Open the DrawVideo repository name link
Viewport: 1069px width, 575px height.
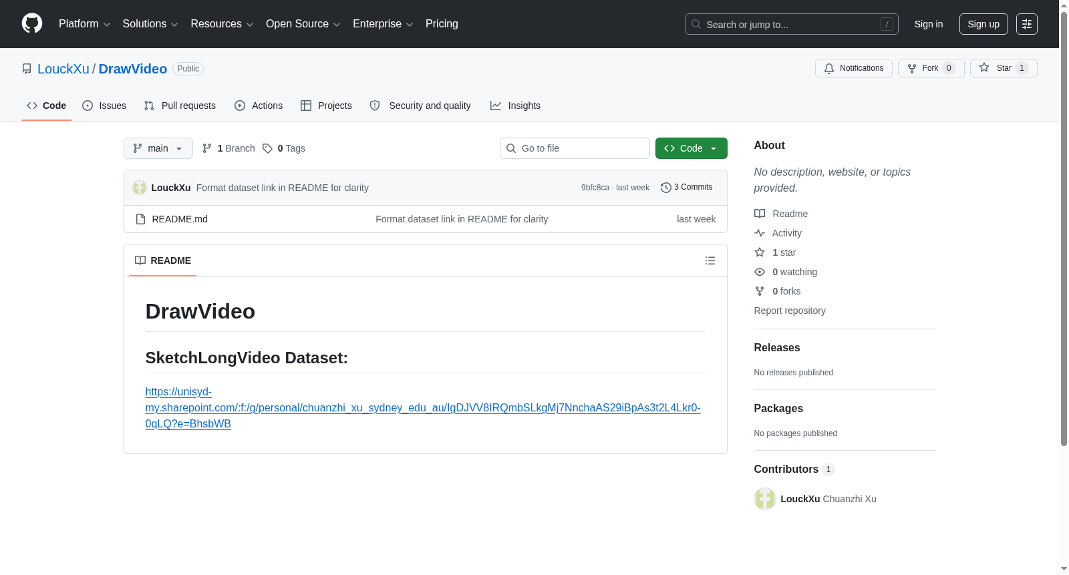coord(133,69)
